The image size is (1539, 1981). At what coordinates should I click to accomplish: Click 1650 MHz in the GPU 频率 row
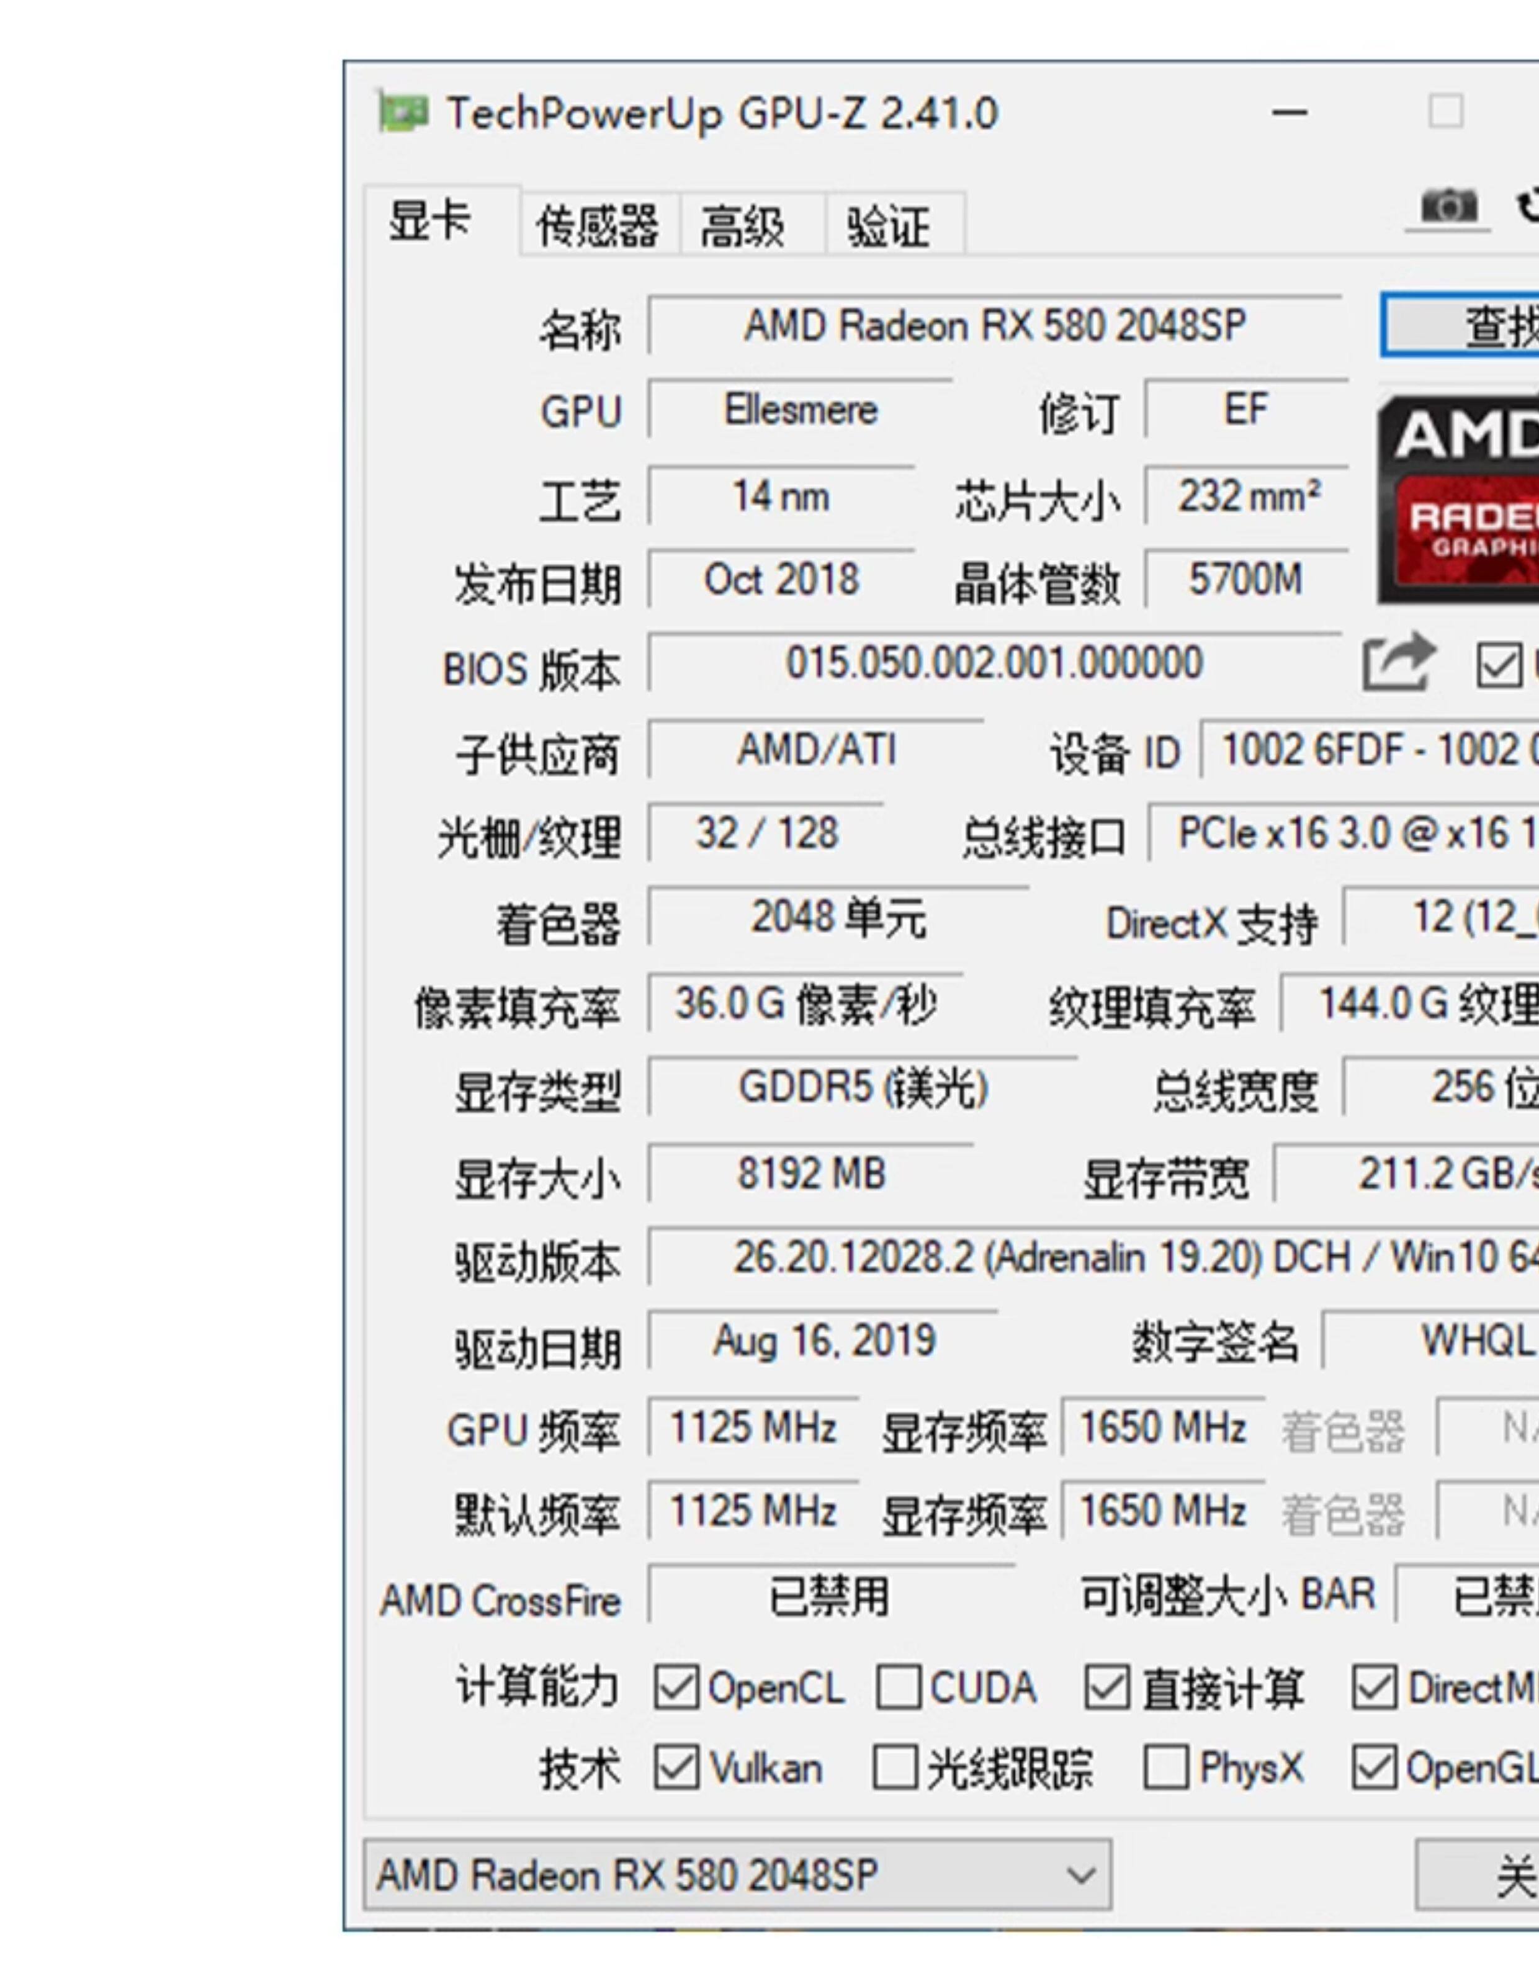(x=1164, y=1427)
